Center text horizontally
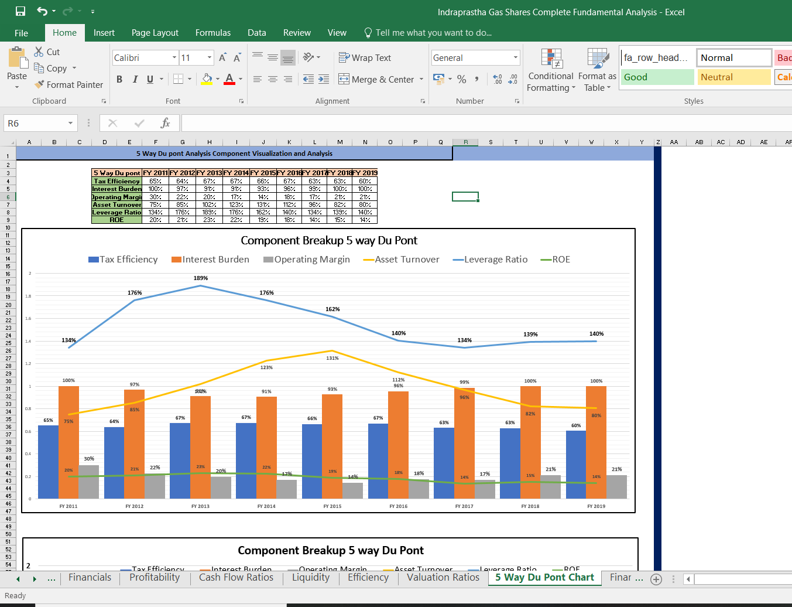This screenshot has width=792, height=607. 273,79
